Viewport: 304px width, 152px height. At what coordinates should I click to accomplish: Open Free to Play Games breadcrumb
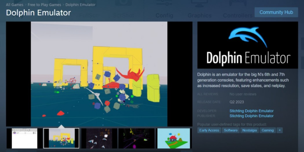pos(44,5)
